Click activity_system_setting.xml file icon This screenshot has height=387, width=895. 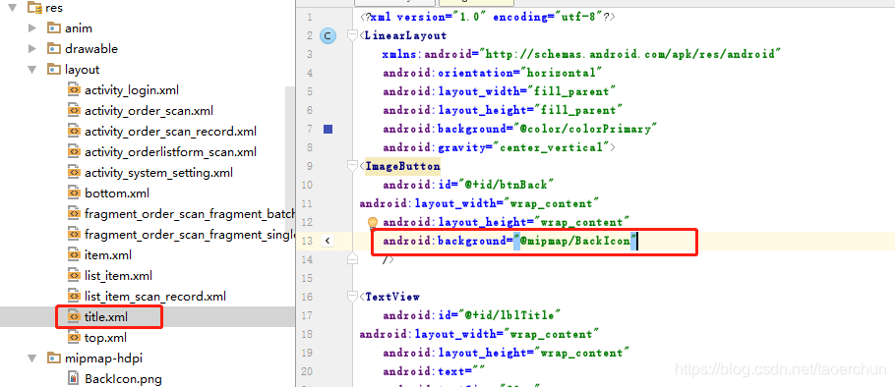pos(74,173)
